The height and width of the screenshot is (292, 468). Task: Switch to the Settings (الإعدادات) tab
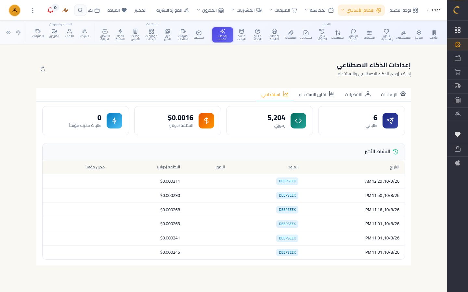(x=393, y=94)
